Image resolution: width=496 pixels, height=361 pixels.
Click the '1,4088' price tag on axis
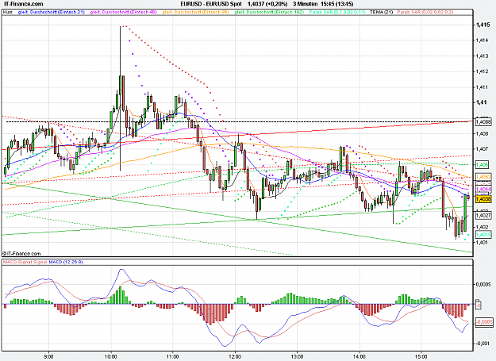(x=483, y=121)
